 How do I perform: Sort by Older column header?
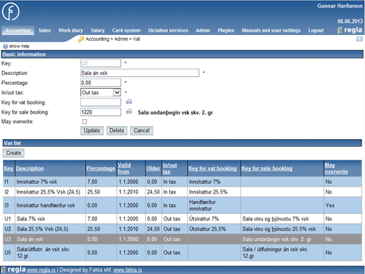(x=153, y=169)
